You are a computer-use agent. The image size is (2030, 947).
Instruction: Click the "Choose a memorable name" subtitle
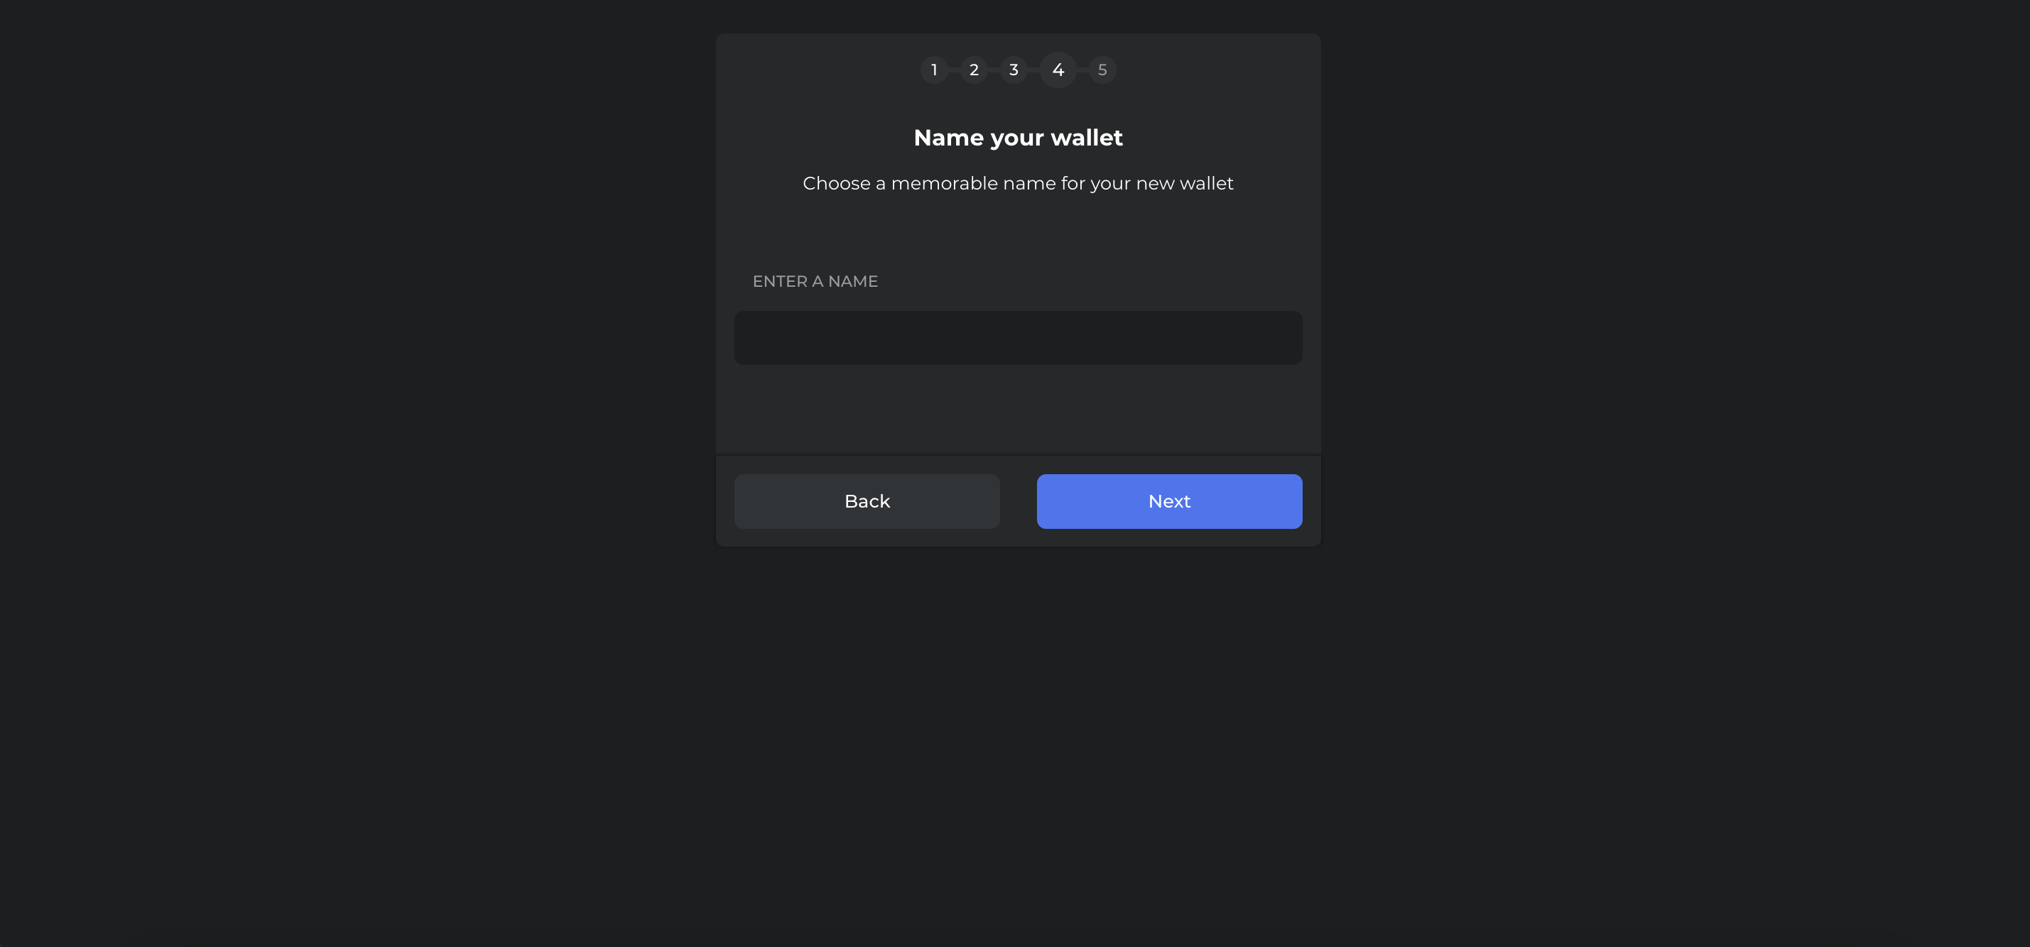pyautogui.click(x=1018, y=184)
